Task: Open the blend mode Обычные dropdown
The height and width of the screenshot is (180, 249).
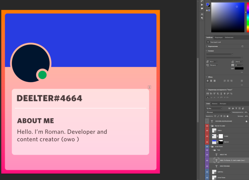Action: [x=218, y=112]
